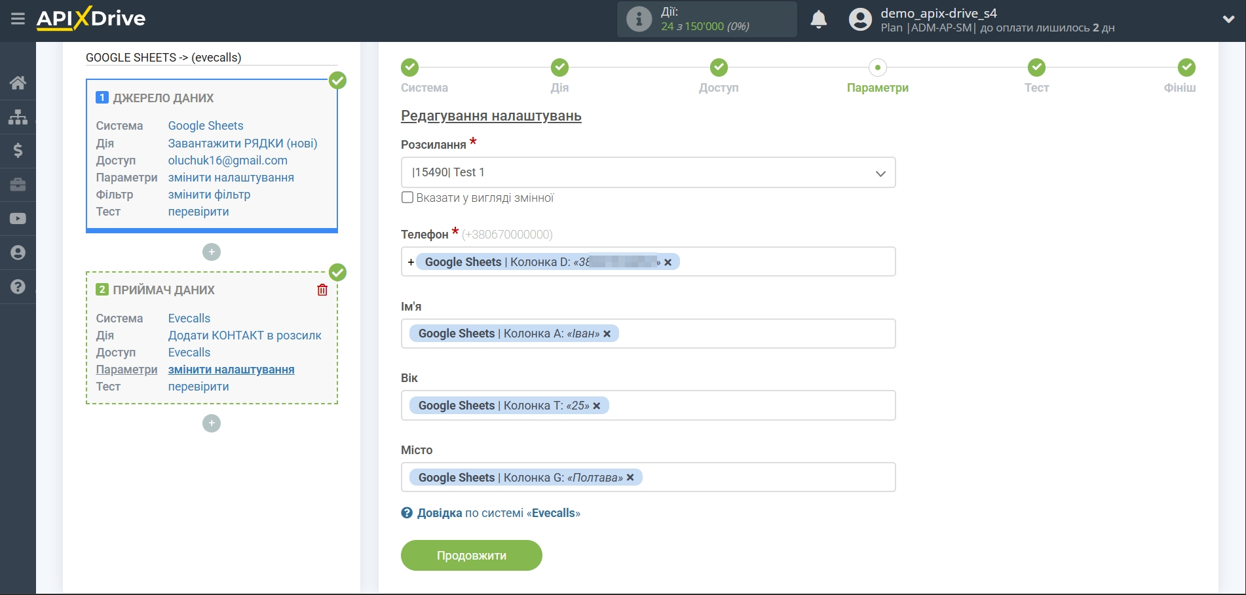The height and width of the screenshot is (595, 1246).
Task: Open the YouTube video sidebar icon
Action: point(18,219)
